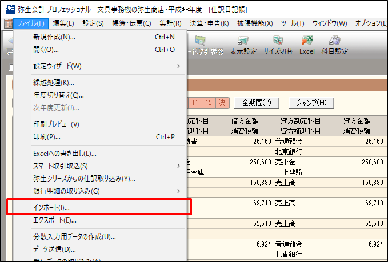Expand the 設定ウィザード(W) submenu arrow
The image size is (388, 262).
pyautogui.click(x=179, y=66)
